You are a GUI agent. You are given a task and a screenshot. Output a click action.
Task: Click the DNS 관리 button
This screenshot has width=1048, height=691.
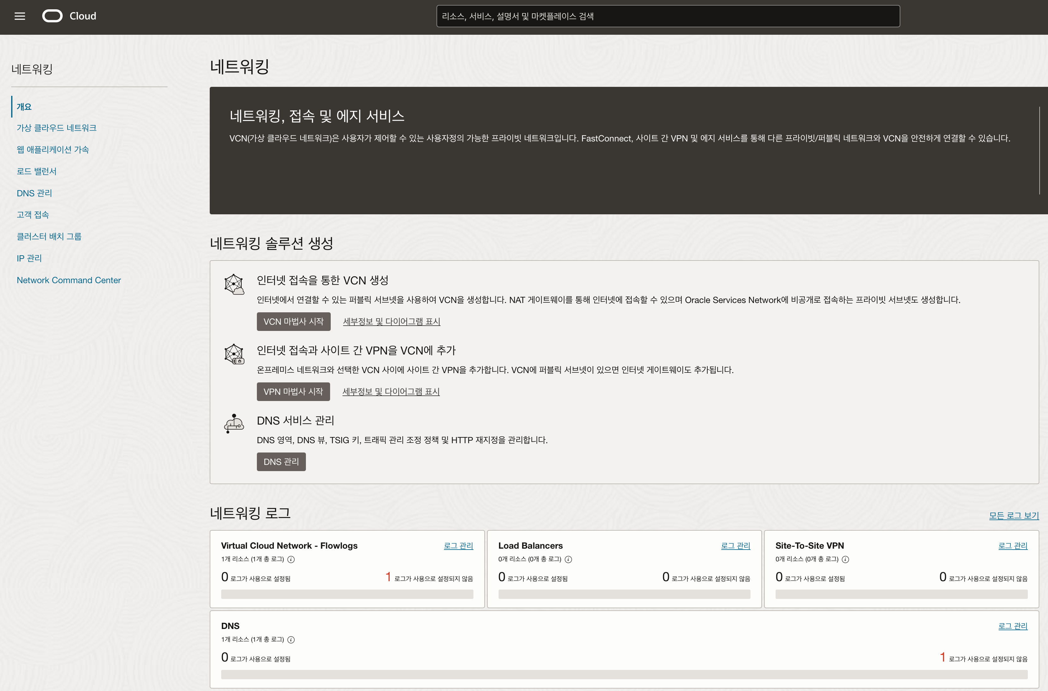pos(281,461)
